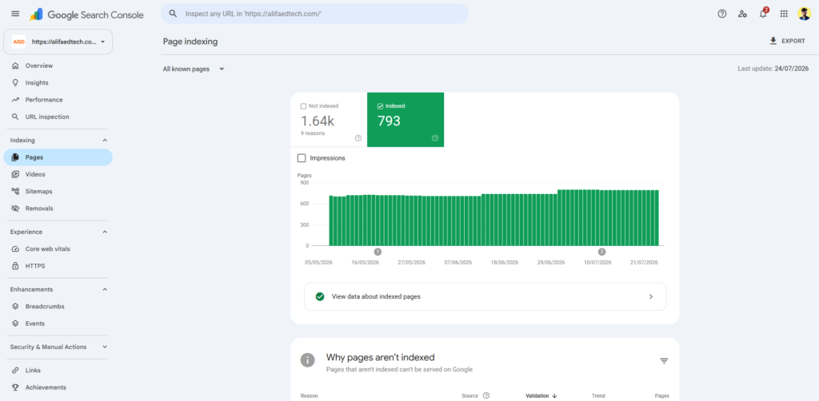The height and width of the screenshot is (401, 819).
Task: Click the Google Search Console logo
Action: click(86, 14)
